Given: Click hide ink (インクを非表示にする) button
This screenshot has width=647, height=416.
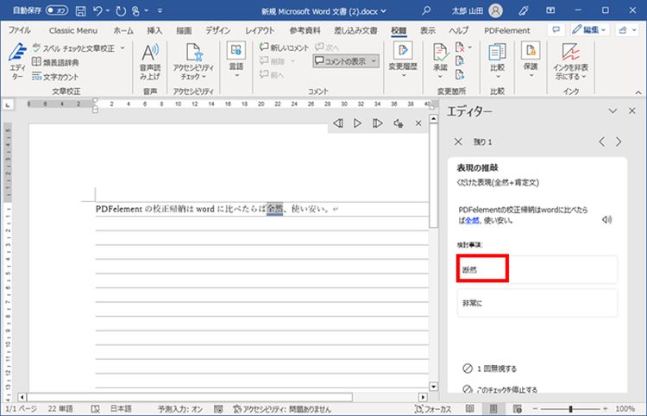Looking at the screenshot, I should [x=571, y=61].
